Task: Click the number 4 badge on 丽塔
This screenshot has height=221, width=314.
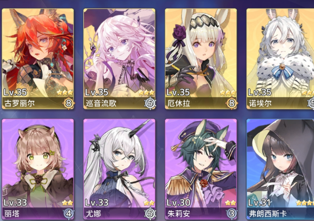Action: 68,213
